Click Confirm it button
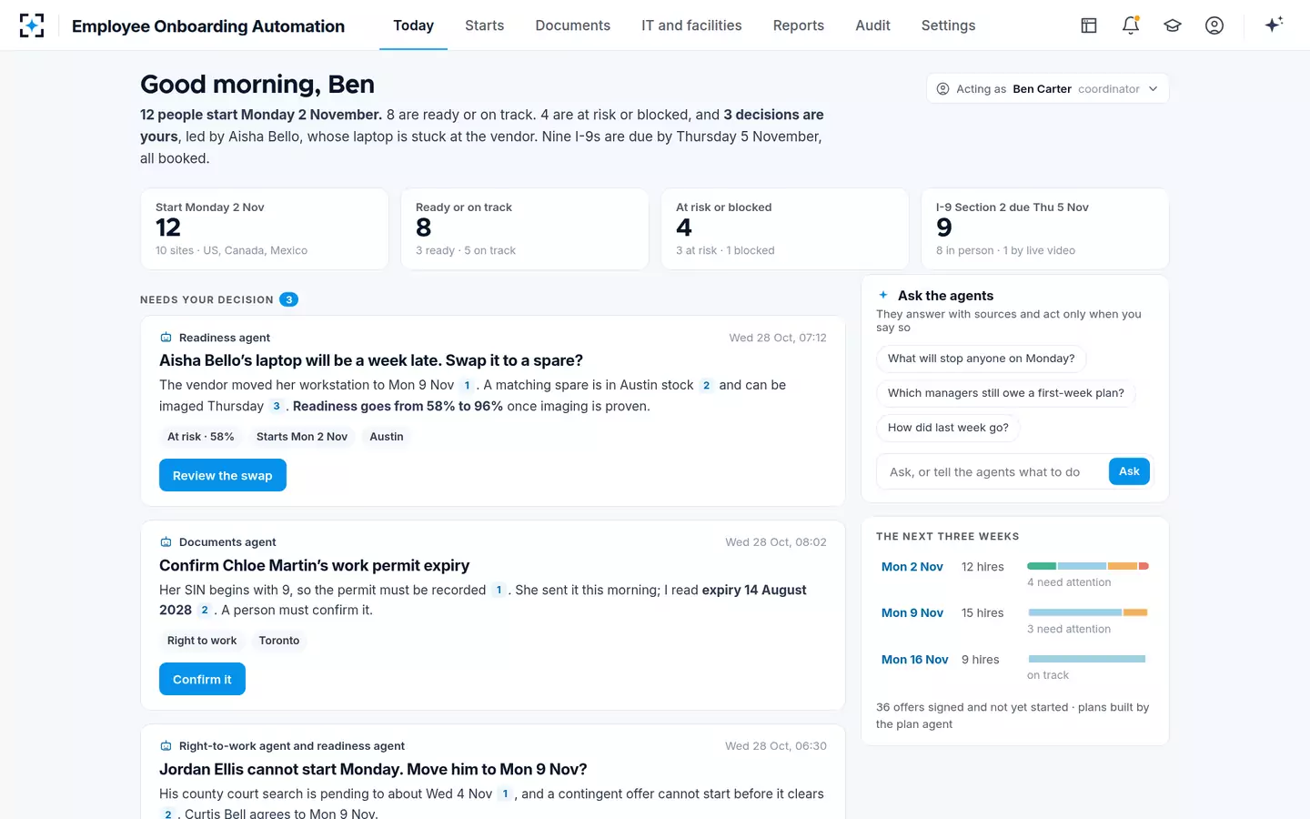The width and height of the screenshot is (1310, 819). tap(202, 679)
